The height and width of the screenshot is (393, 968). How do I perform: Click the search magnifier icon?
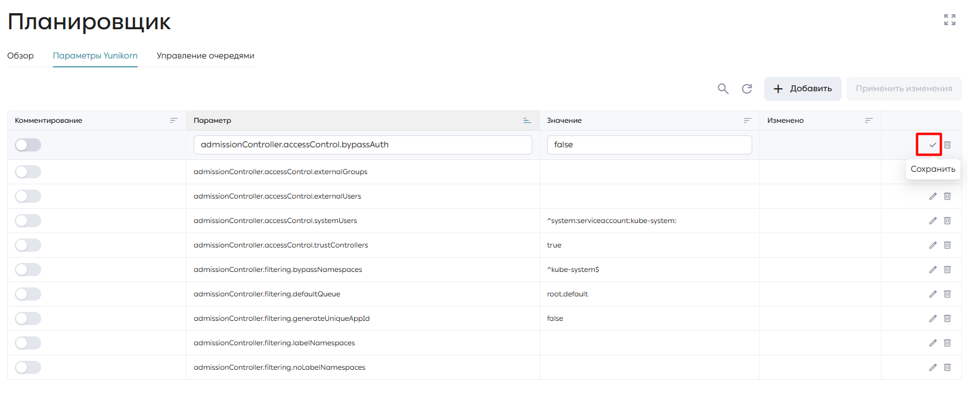point(723,89)
